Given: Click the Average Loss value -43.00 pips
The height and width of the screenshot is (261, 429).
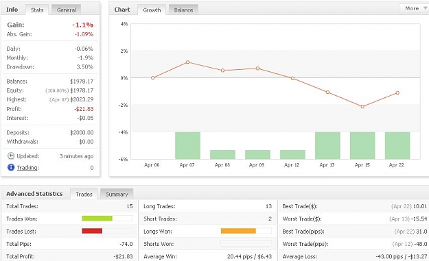Looking at the screenshot, I should pos(389,257).
